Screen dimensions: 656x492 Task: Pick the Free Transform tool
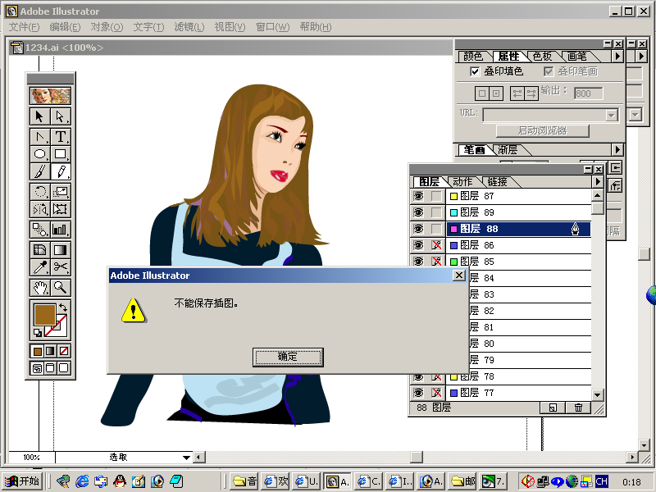pyautogui.click(x=60, y=209)
